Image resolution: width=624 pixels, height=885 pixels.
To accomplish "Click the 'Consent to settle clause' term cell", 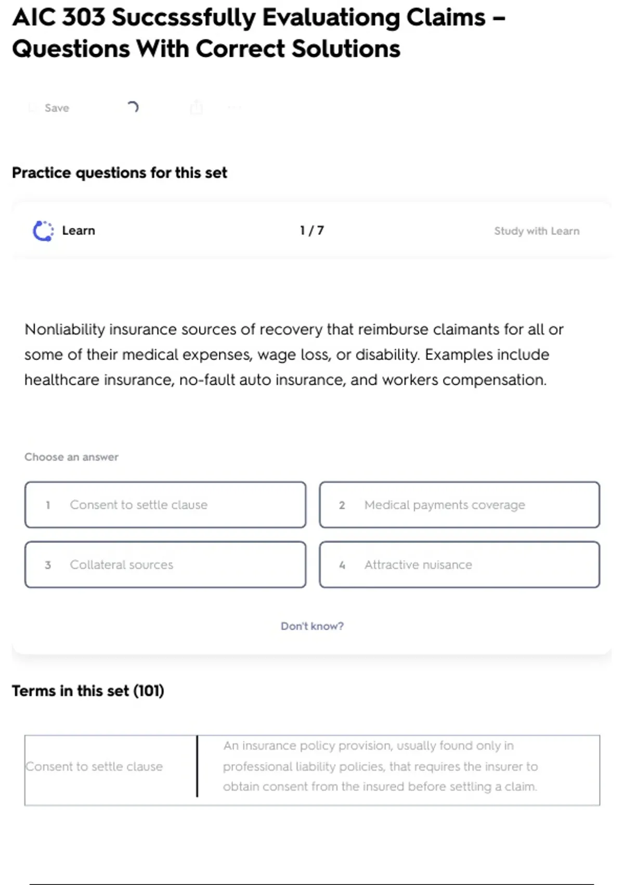I will 94,766.
